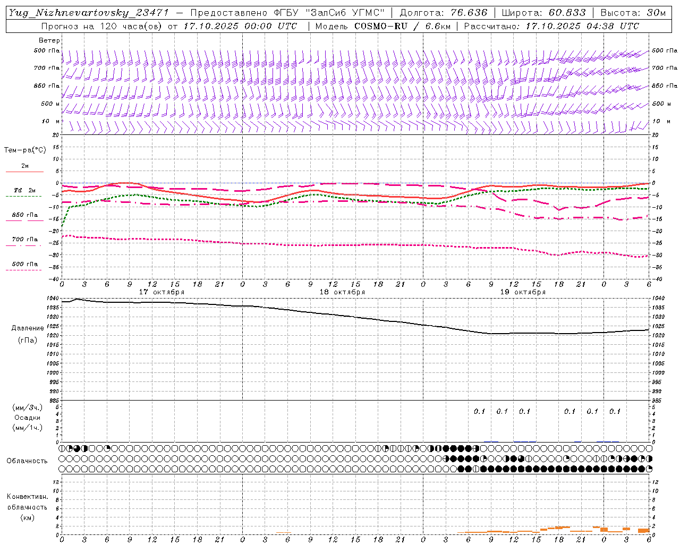This screenshot has height=544, width=680.
Task: Click the station title Yug_Nizhnevartovsky_23471
Action: tap(89, 13)
